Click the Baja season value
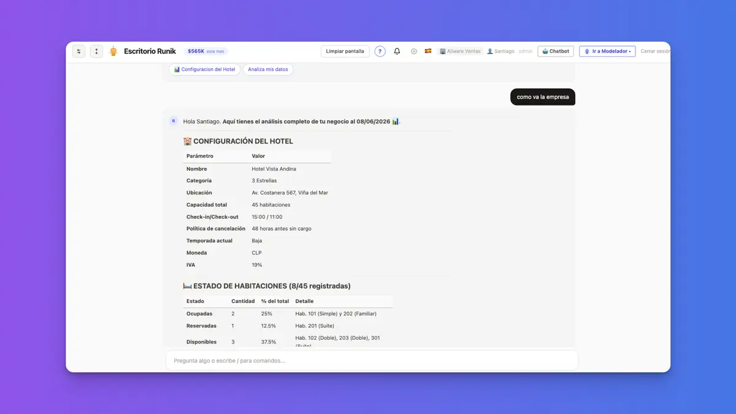The width and height of the screenshot is (736, 414). coord(258,241)
